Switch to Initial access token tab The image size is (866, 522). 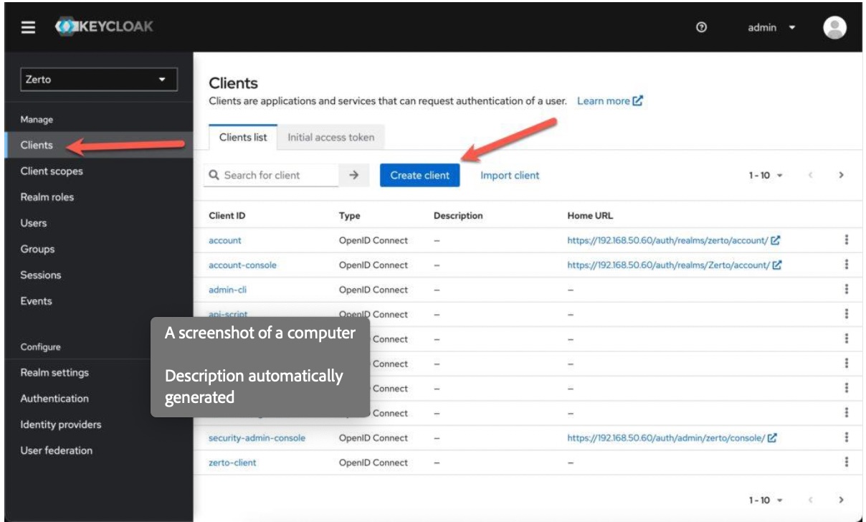tap(331, 137)
